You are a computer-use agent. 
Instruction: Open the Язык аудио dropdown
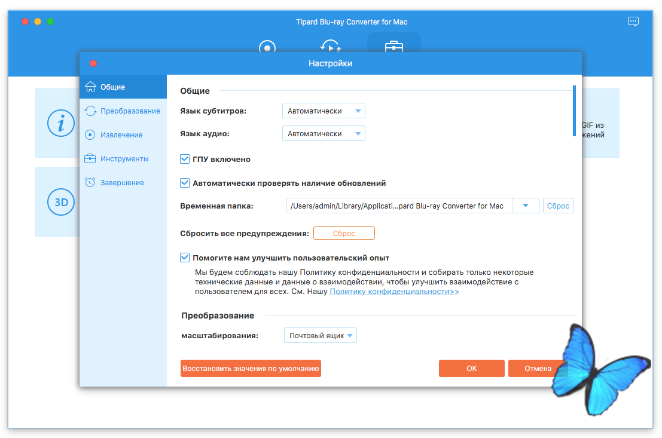324,134
